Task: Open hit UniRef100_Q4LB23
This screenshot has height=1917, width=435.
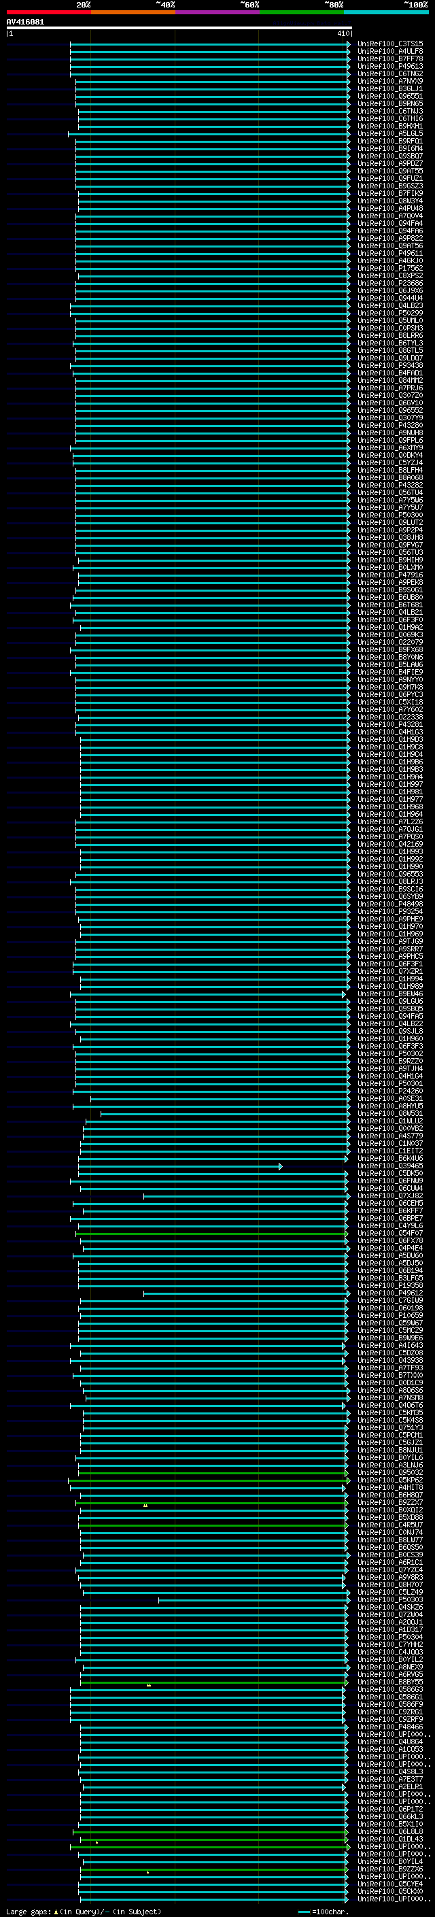Action: click(x=390, y=306)
